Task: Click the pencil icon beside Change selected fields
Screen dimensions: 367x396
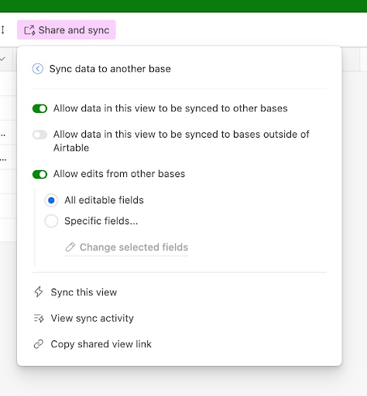Action: click(70, 247)
